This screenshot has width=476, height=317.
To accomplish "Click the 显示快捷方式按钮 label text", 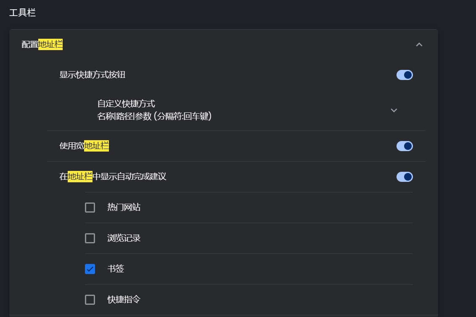I will tap(93, 75).
